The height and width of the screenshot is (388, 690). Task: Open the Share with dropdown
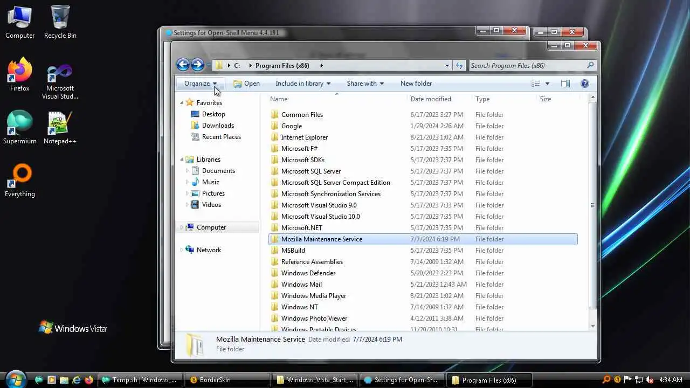click(x=365, y=84)
